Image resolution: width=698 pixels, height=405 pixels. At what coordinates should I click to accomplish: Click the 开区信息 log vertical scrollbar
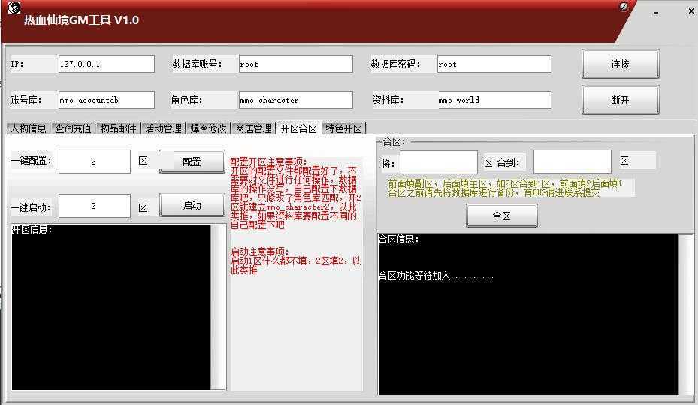tap(218, 307)
